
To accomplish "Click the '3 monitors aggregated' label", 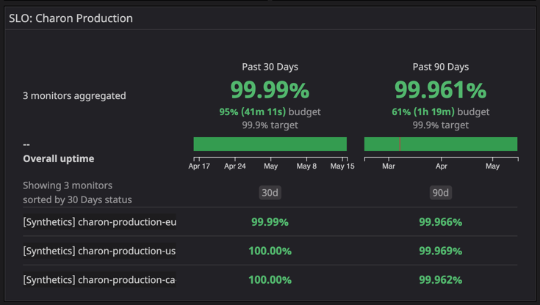I will pyautogui.click(x=74, y=95).
